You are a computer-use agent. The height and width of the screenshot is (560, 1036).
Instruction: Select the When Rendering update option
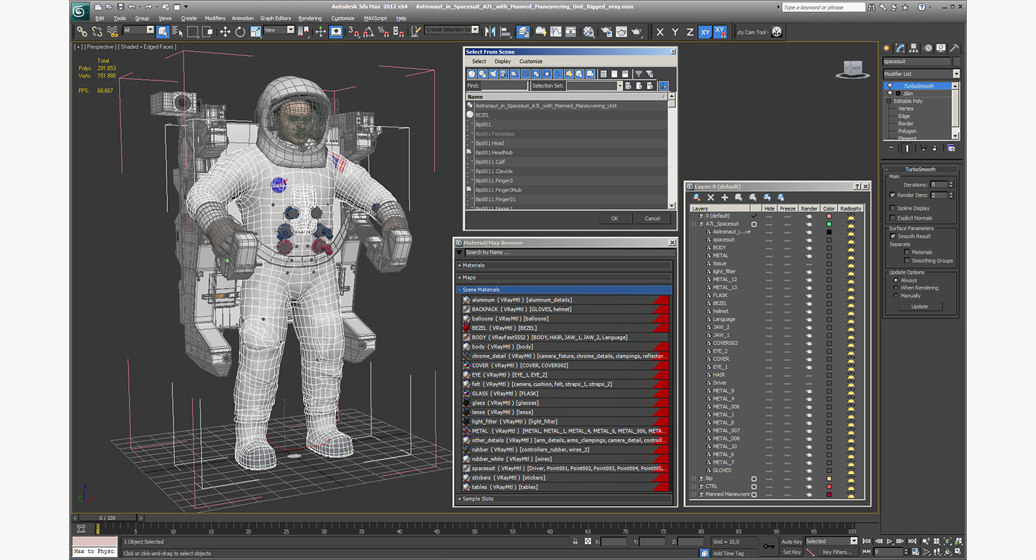pyautogui.click(x=895, y=288)
